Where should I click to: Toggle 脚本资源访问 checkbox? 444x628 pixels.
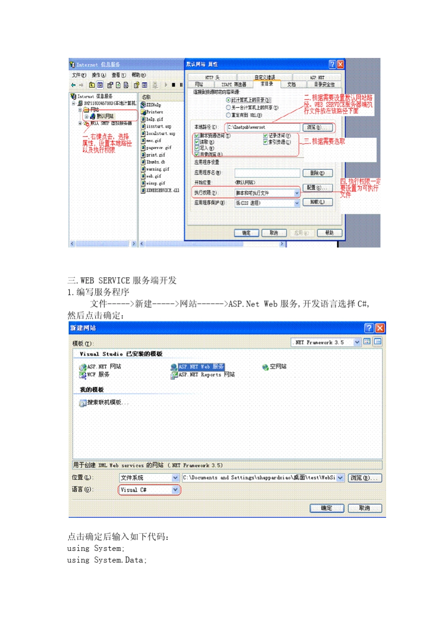pyautogui.click(x=197, y=136)
